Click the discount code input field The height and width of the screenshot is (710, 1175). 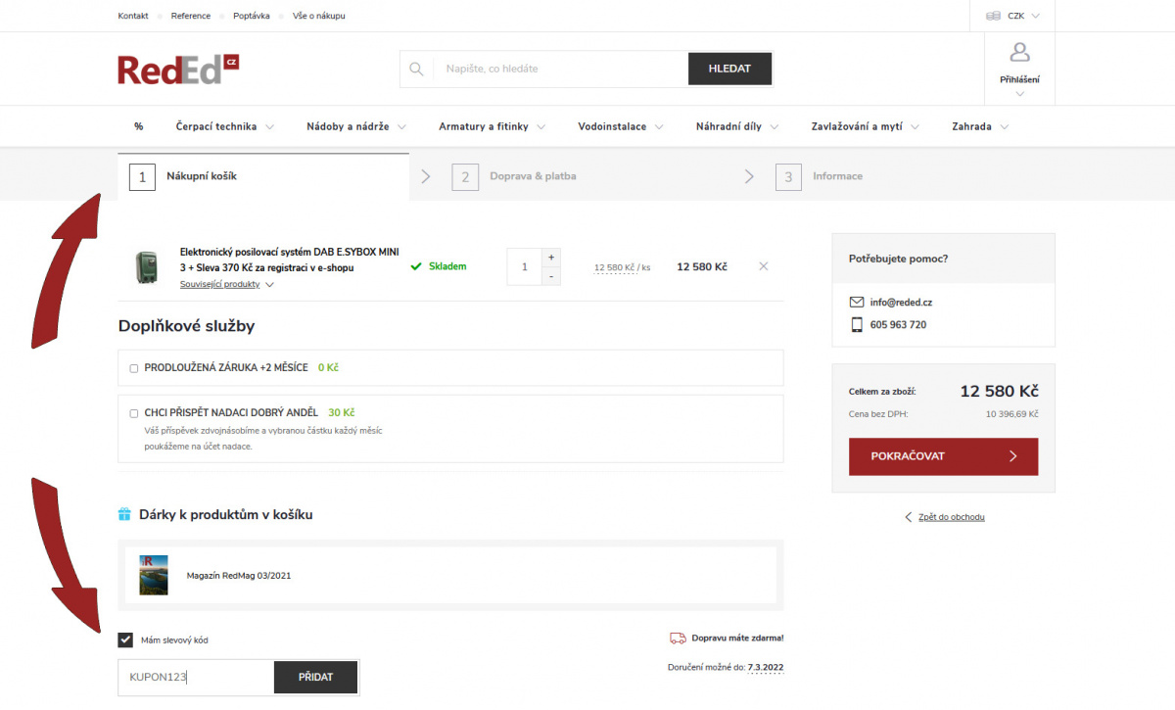pos(196,677)
